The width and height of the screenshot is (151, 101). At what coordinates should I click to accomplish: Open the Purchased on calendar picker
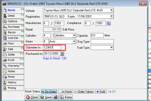point(62,54)
